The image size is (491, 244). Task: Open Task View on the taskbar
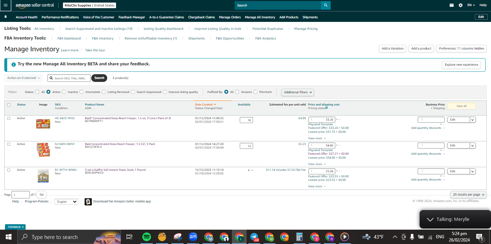[x=129, y=237]
